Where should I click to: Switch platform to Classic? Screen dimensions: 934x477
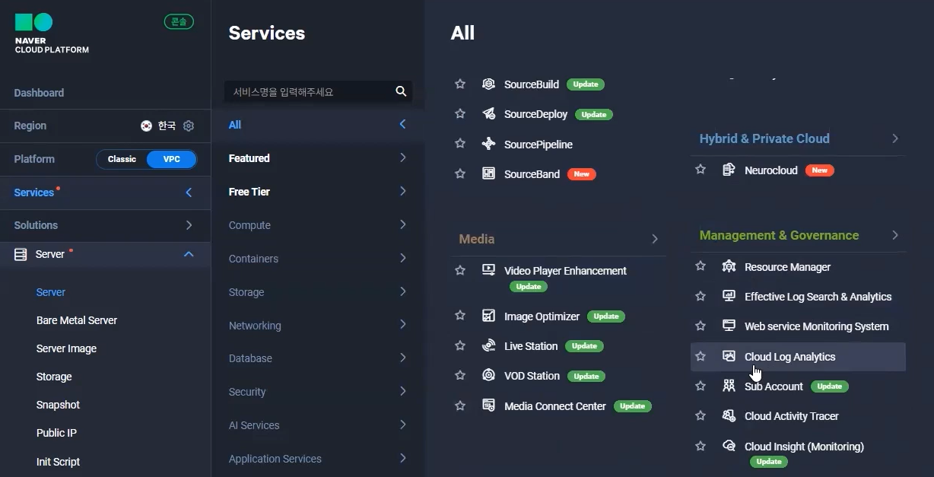[x=122, y=159]
